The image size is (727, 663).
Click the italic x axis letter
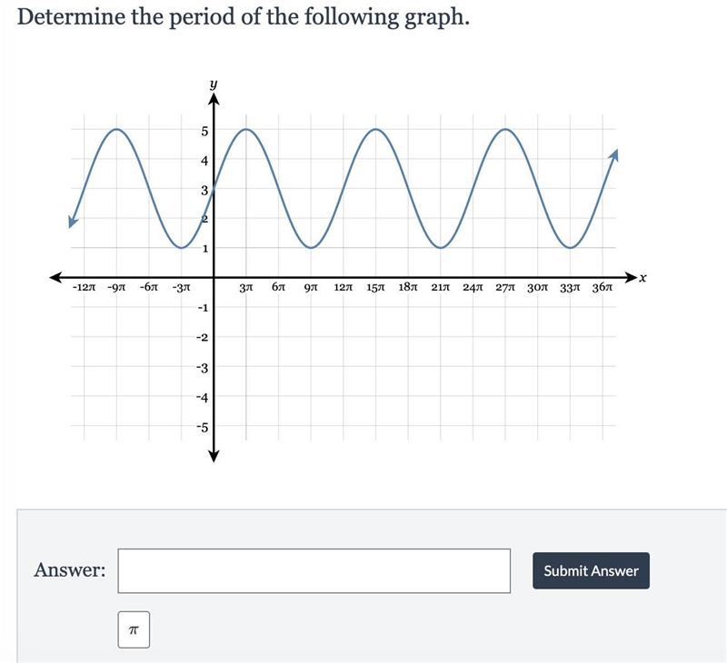[642, 278]
